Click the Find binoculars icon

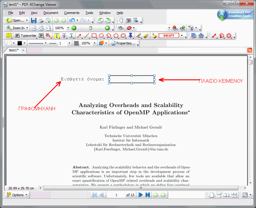click(x=121, y=28)
